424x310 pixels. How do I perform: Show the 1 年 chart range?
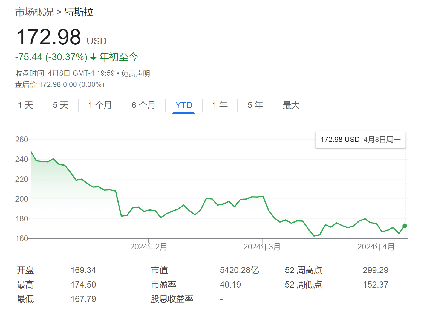(x=220, y=105)
